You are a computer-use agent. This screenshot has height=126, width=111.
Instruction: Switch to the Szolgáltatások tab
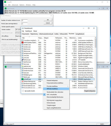point(80,34)
